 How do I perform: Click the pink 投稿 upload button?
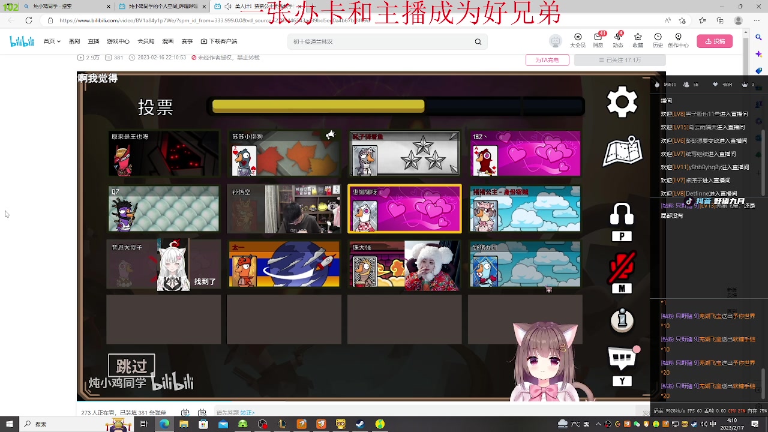pos(714,41)
